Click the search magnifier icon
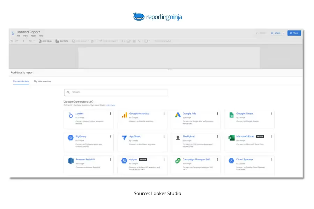Image resolution: width=314 pixels, height=209 pixels. [68, 92]
